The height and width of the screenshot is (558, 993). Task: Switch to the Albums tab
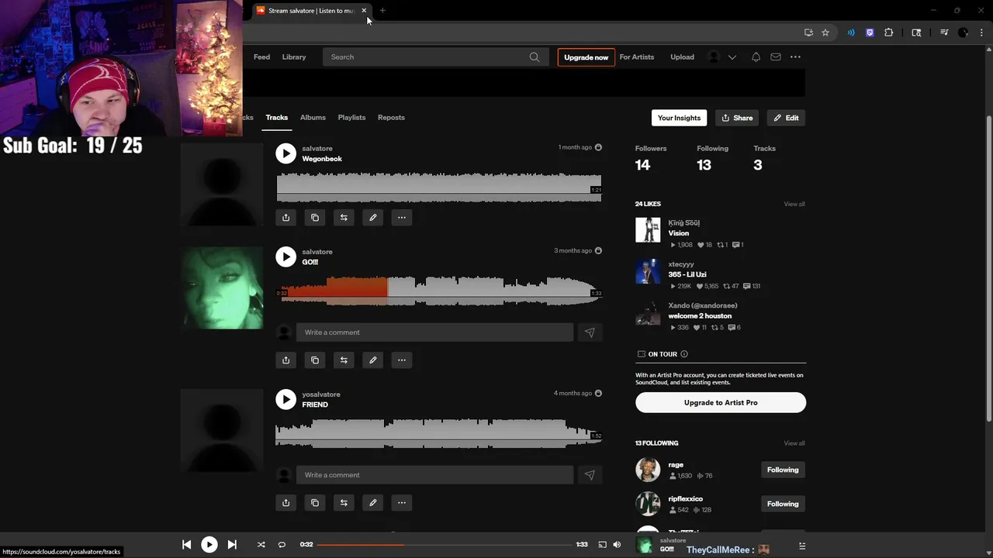click(x=313, y=118)
